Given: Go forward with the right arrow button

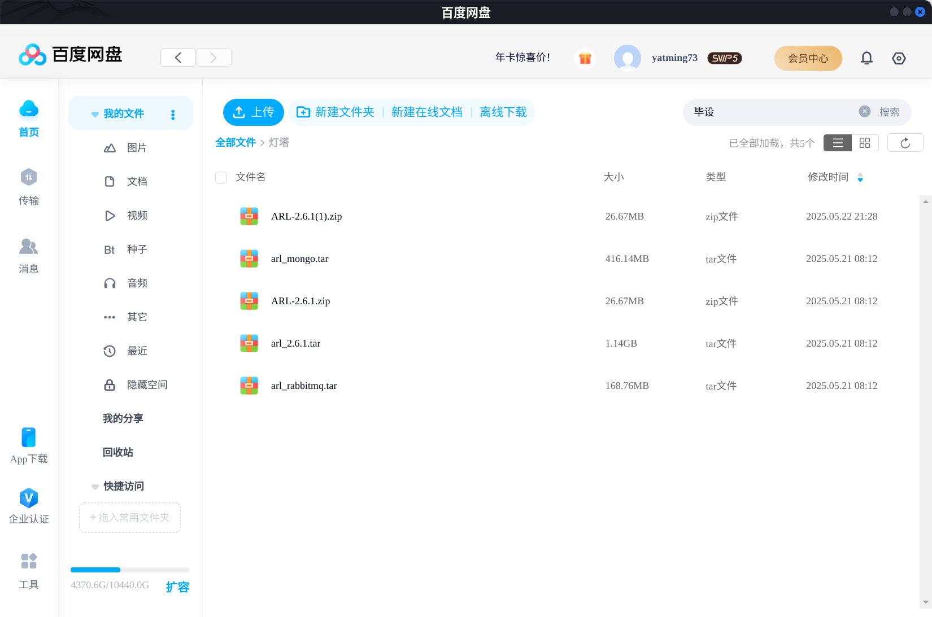Looking at the screenshot, I should (214, 58).
